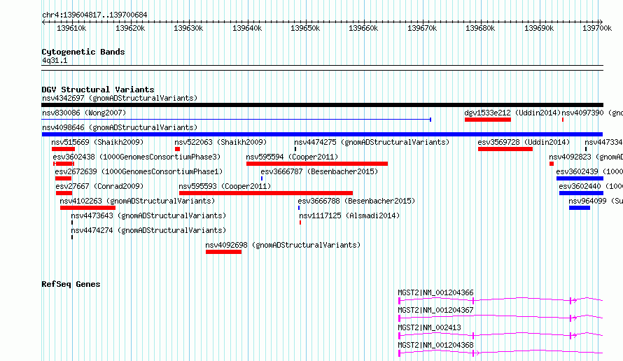Click the nsv4098646 blue variant bar
Image resolution: width=623 pixels, height=361 pixels.
322,134
